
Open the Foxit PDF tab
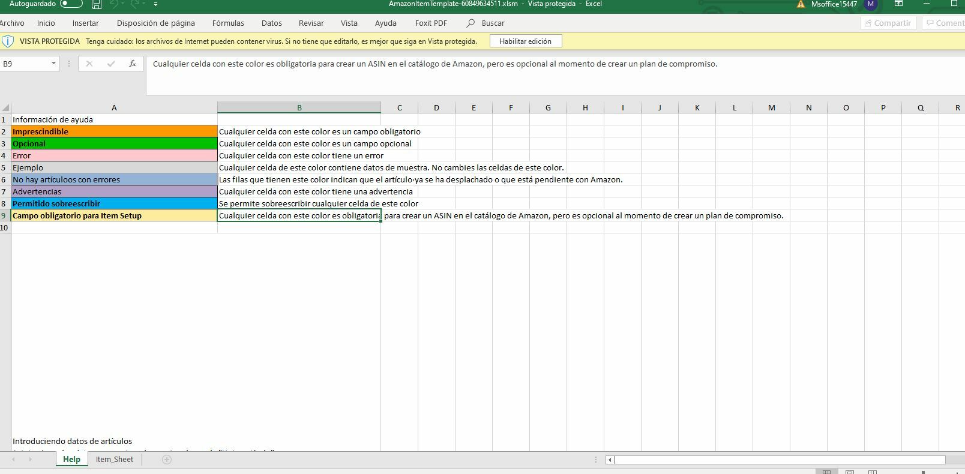coord(431,23)
